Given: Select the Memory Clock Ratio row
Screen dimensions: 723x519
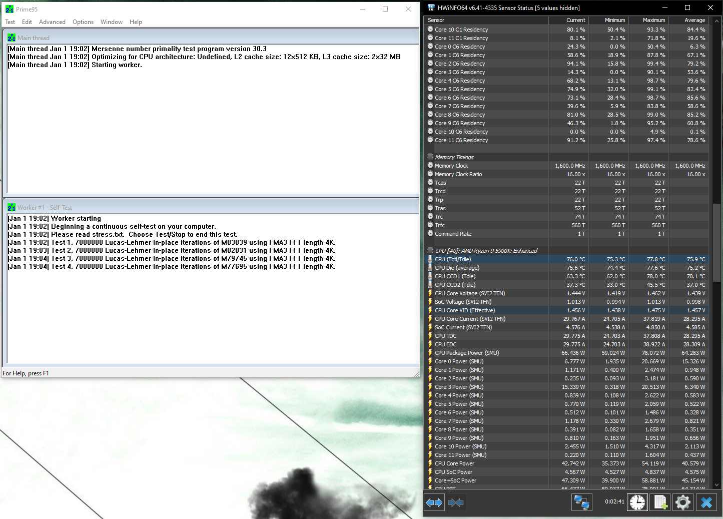Looking at the screenshot, I should pos(567,174).
